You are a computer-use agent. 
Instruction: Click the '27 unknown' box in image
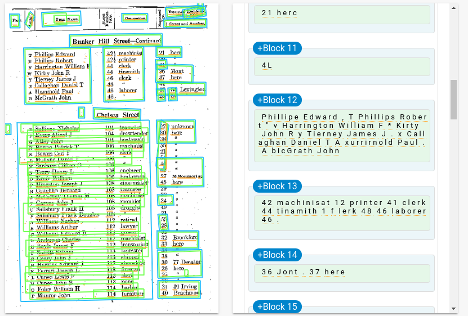pyautogui.click(x=176, y=132)
